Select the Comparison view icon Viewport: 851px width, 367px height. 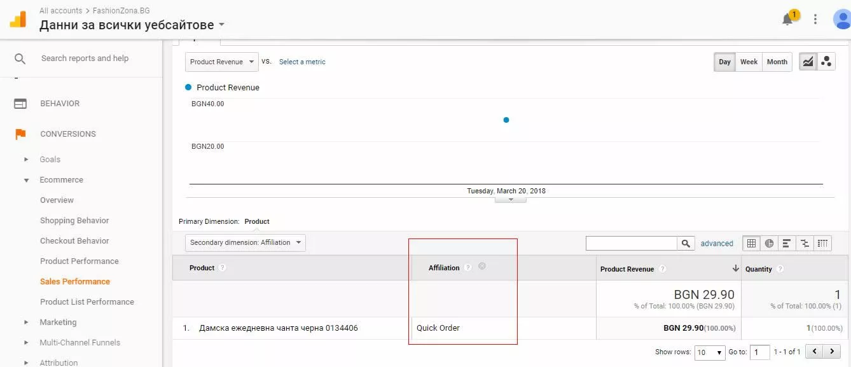[x=805, y=243]
